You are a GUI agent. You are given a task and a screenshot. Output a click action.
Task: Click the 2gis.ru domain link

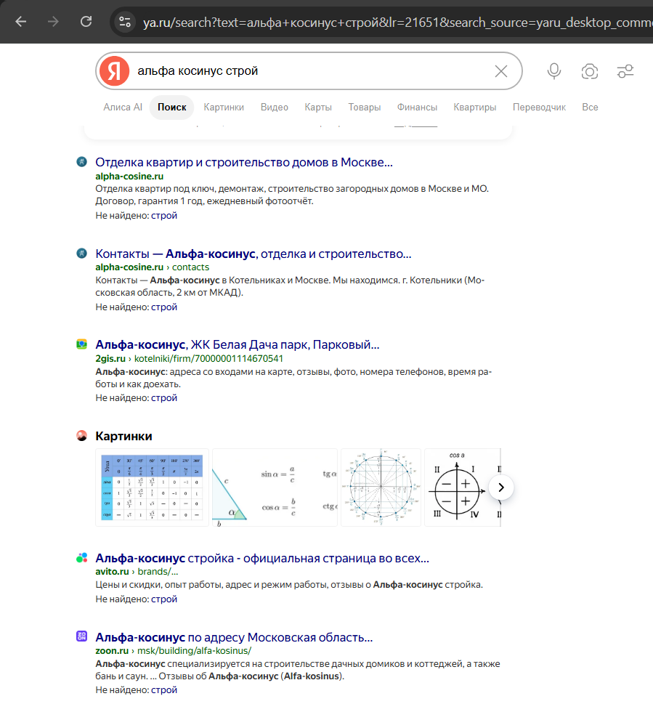click(110, 359)
